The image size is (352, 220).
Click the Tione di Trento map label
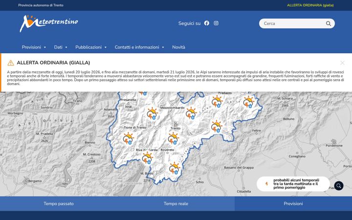(135, 128)
